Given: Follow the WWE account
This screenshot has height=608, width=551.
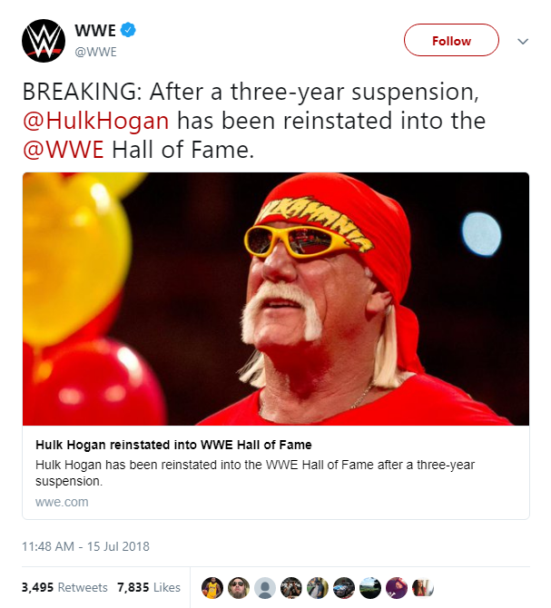Looking at the screenshot, I should pyautogui.click(x=451, y=40).
